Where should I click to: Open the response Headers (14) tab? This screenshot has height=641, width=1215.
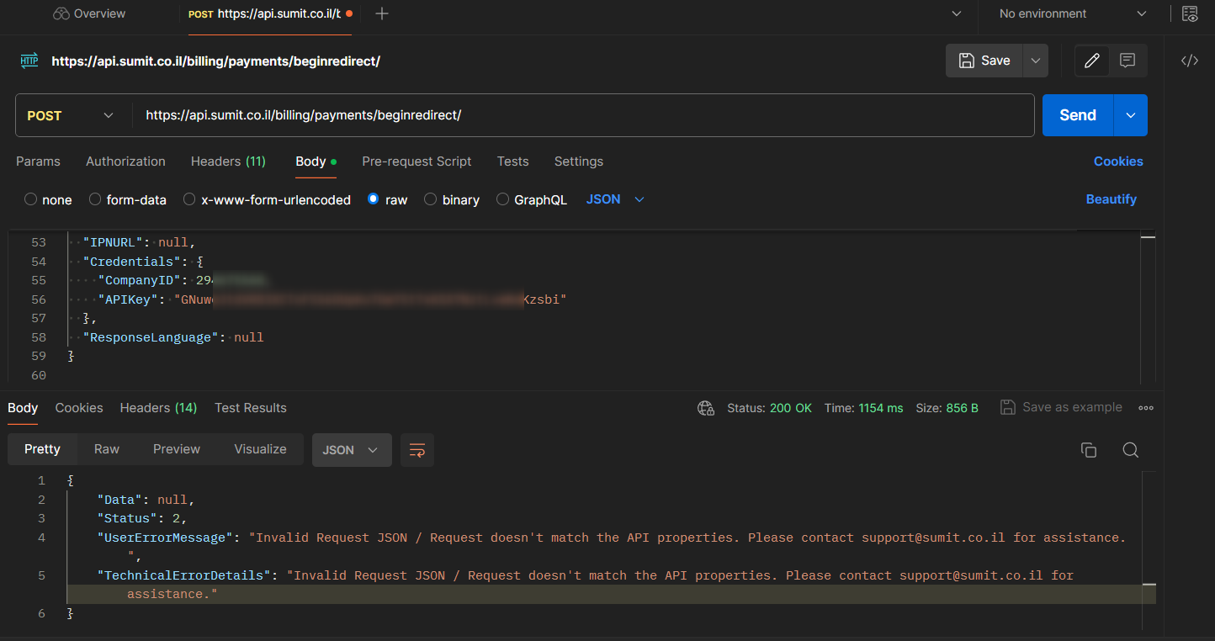158,408
